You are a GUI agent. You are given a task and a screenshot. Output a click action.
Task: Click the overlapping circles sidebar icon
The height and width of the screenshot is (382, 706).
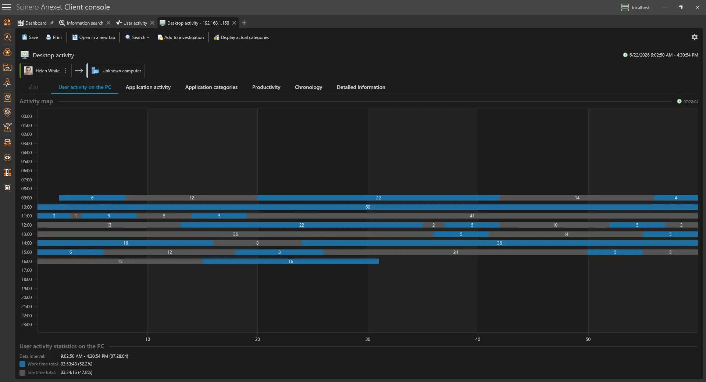[7, 52]
